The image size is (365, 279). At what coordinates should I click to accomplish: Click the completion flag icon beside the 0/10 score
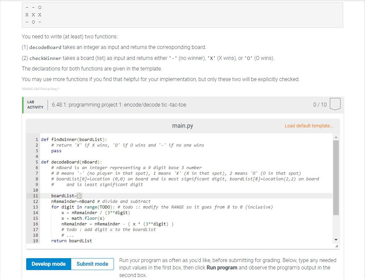click(335, 104)
